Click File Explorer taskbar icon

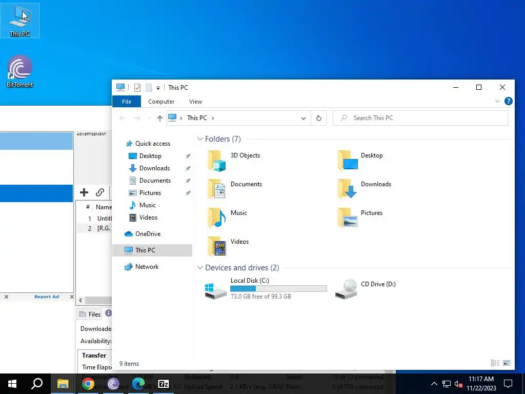(x=63, y=384)
